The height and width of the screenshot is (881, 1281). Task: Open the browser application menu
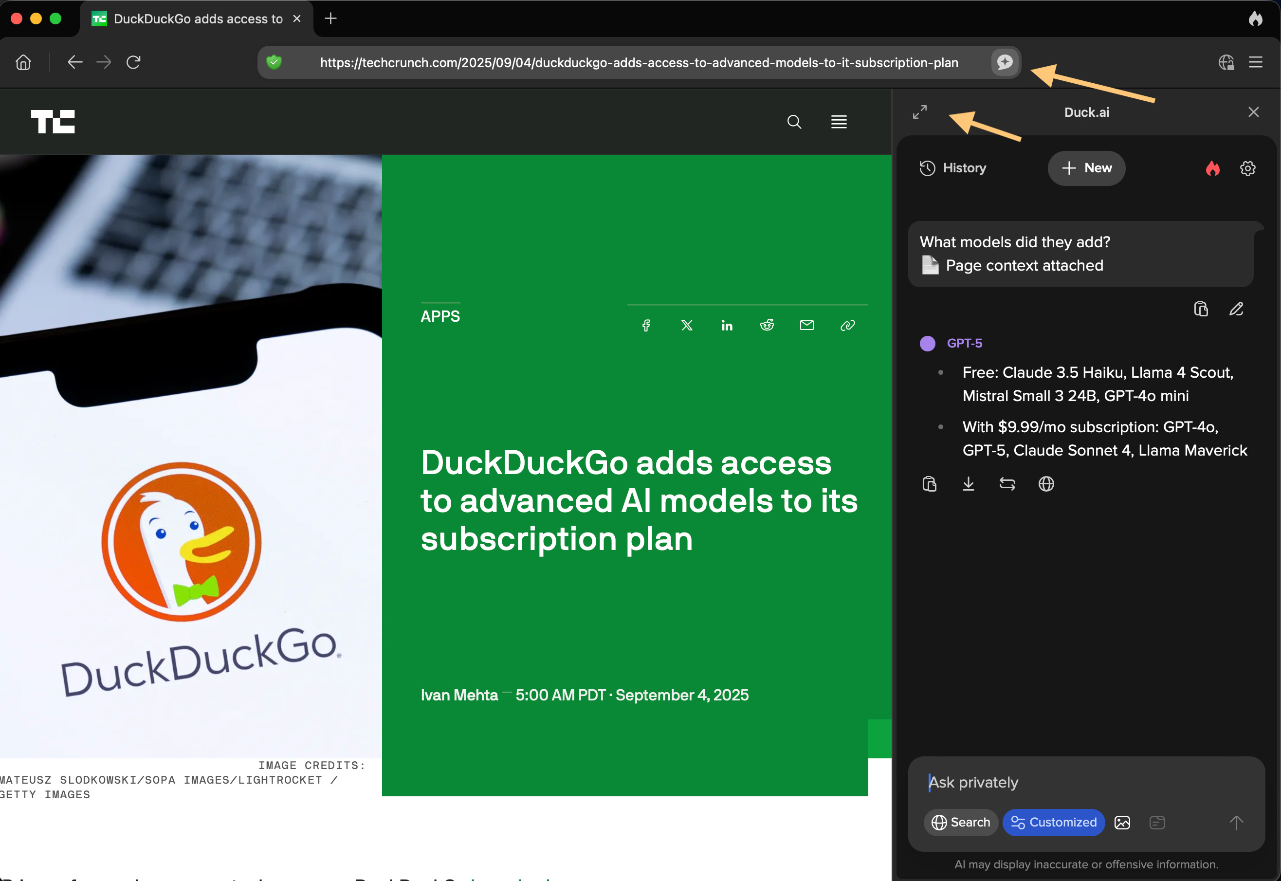(x=1256, y=62)
